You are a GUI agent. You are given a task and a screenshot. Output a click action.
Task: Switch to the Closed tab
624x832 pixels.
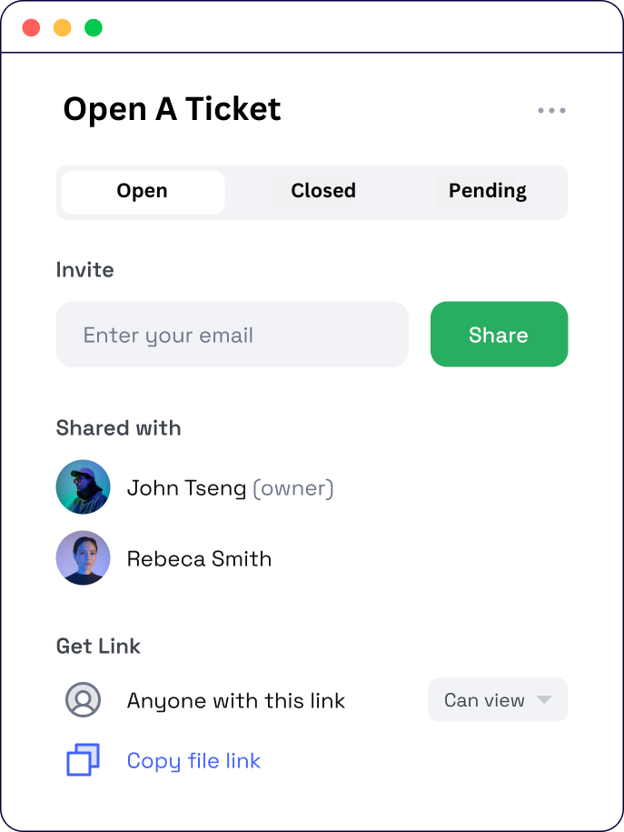click(322, 191)
